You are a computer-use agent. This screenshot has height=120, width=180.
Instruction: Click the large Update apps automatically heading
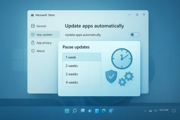[94, 26]
